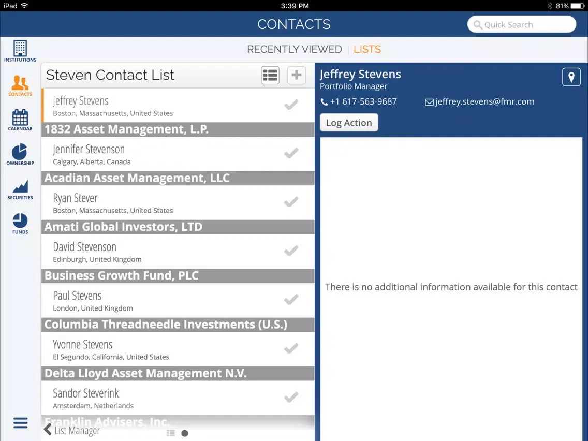Viewport: 588px width, 441px height.
Task: Open the Ownership pie chart section
Action: [20, 154]
